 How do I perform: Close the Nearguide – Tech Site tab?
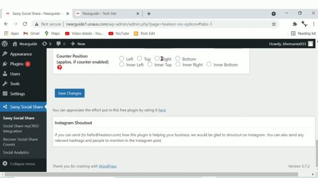tap(138, 13)
